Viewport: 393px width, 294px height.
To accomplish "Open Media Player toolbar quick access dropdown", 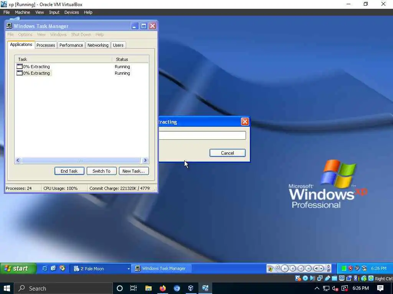I will tap(278, 267).
